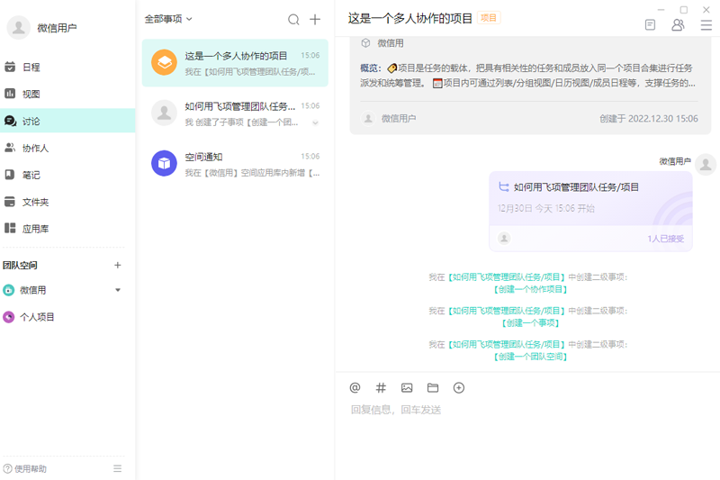Screen dimensions: 720x480
Task: Open the hamburger menu at top right
Action: coord(706,25)
